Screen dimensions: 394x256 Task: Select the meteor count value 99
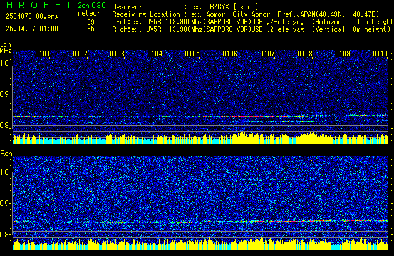click(91, 22)
